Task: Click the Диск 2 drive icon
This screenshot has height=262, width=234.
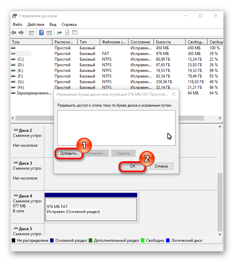Action: coord(16,130)
